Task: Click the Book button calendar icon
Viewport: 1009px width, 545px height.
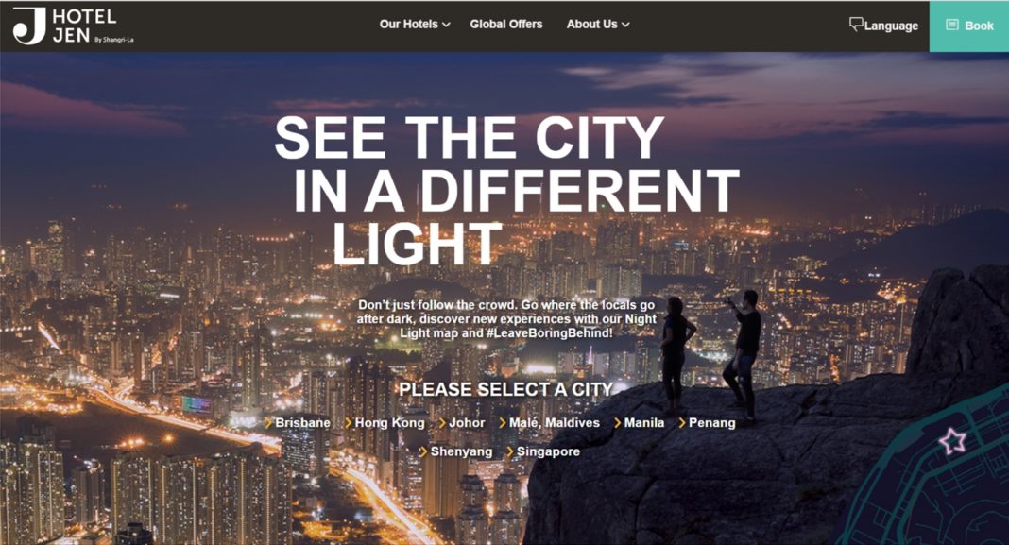Action: click(951, 26)
